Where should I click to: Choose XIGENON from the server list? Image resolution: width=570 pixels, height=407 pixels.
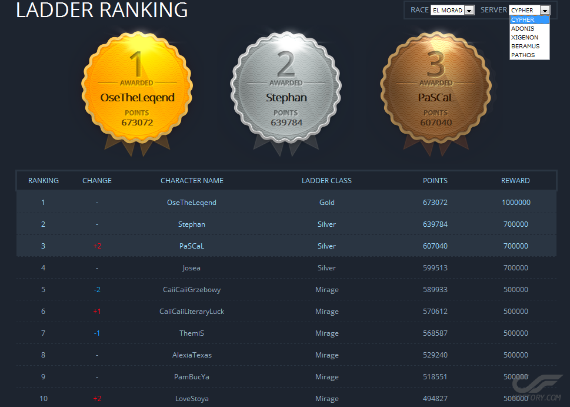coord(529,37)
